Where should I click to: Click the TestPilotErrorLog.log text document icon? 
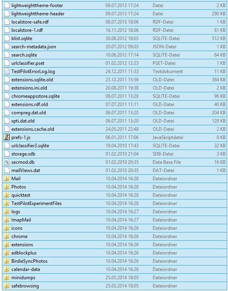[x=7, y=71]
